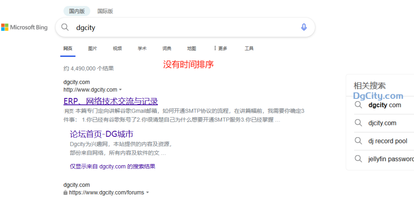Screen dimensions: 414x198
Task: Focus the search box containing dgcity
Action: pyautogui.click(x=185, y=27)
